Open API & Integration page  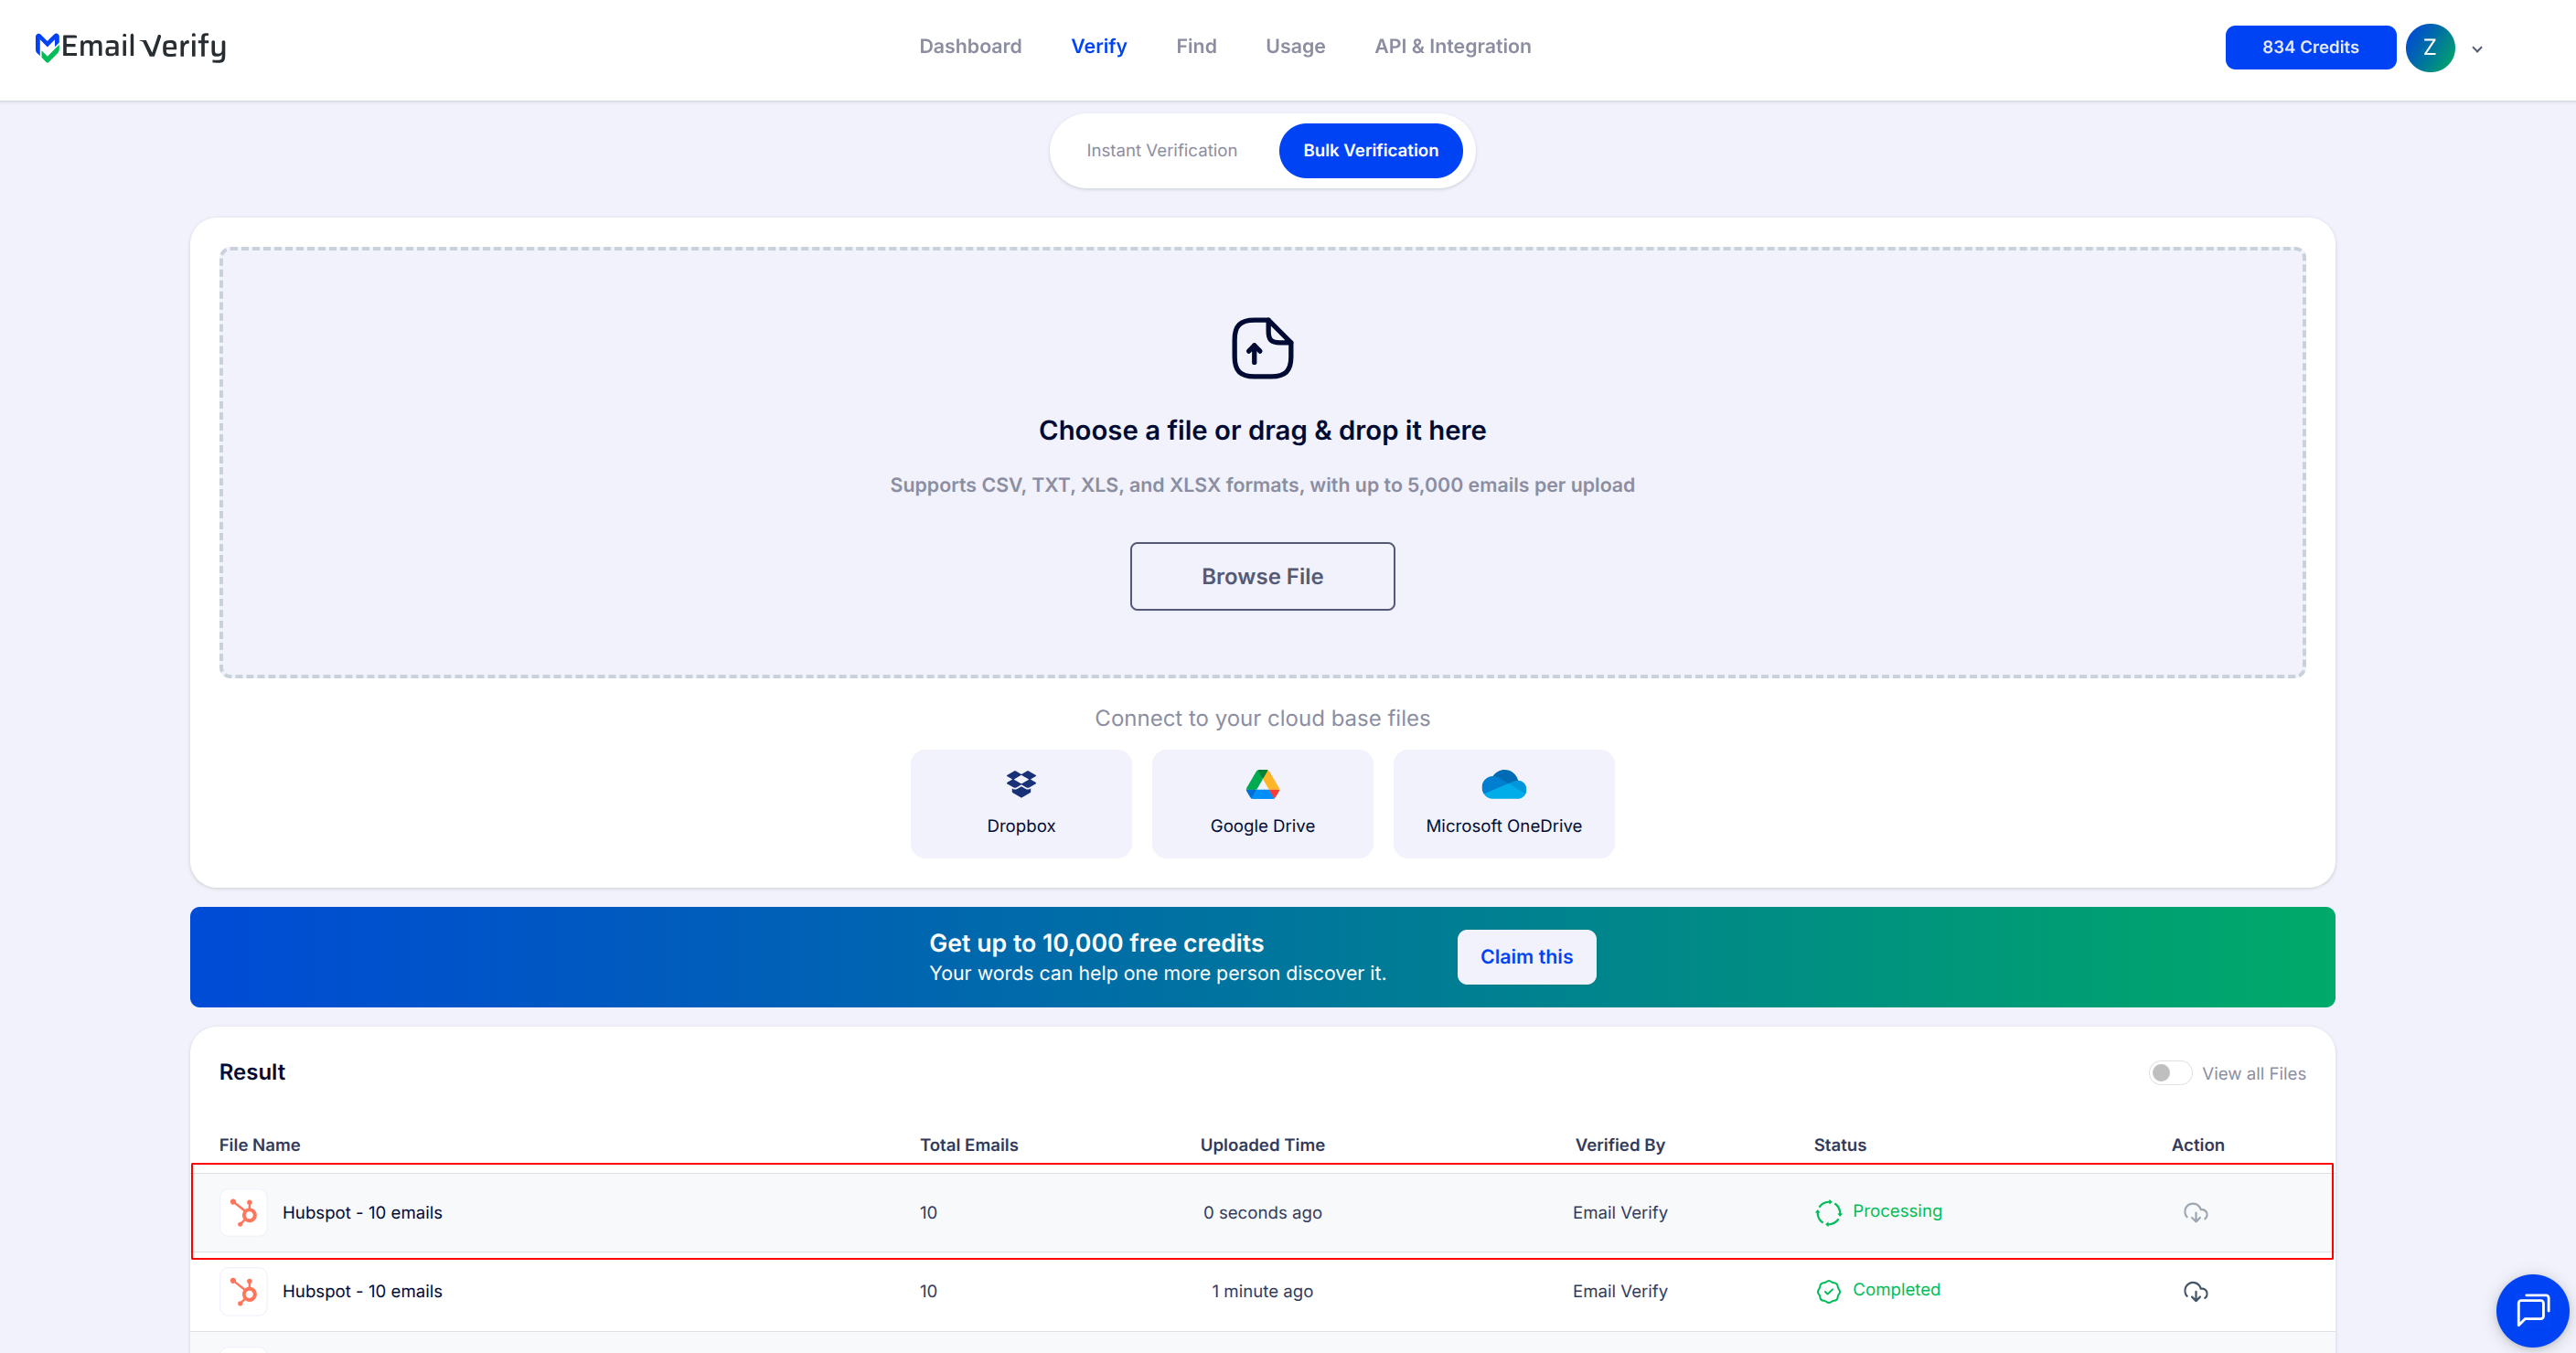point(1452,46)
